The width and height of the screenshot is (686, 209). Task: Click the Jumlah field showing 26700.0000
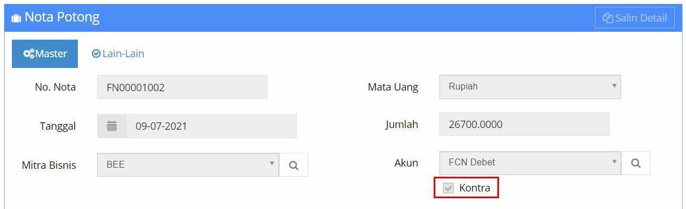(525, 124)
